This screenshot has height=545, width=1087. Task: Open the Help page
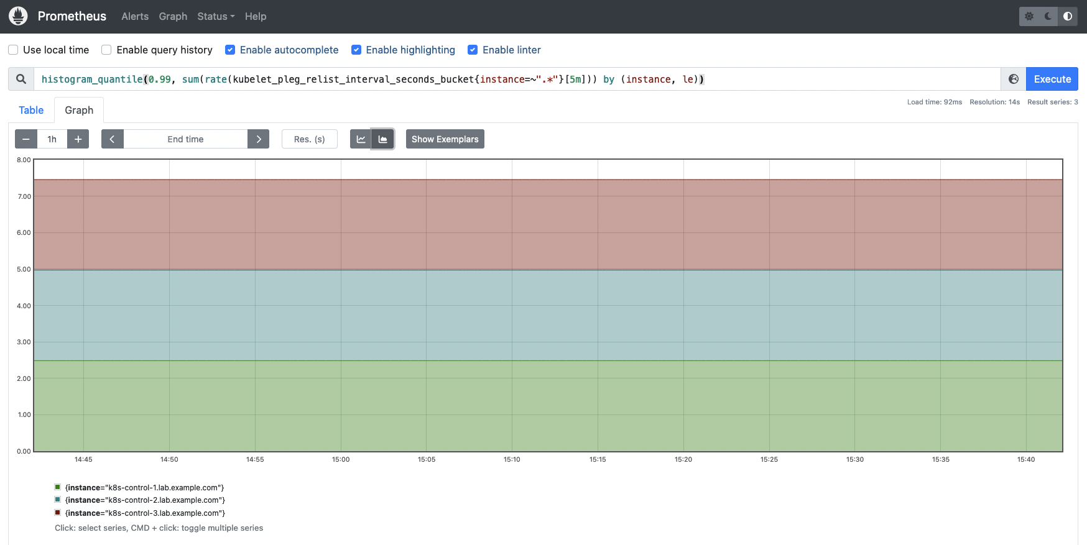click(256, 16)
